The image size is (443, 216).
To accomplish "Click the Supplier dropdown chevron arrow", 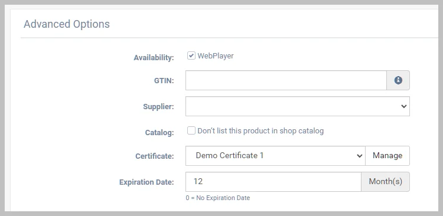I will 404,106.
